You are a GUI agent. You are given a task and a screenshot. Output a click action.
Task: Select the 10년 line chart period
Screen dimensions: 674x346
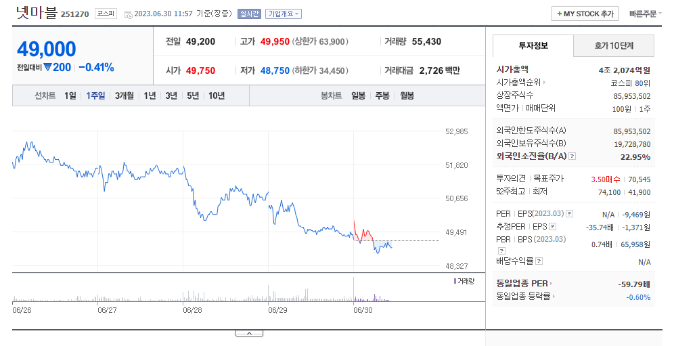(x=217, y=95)
